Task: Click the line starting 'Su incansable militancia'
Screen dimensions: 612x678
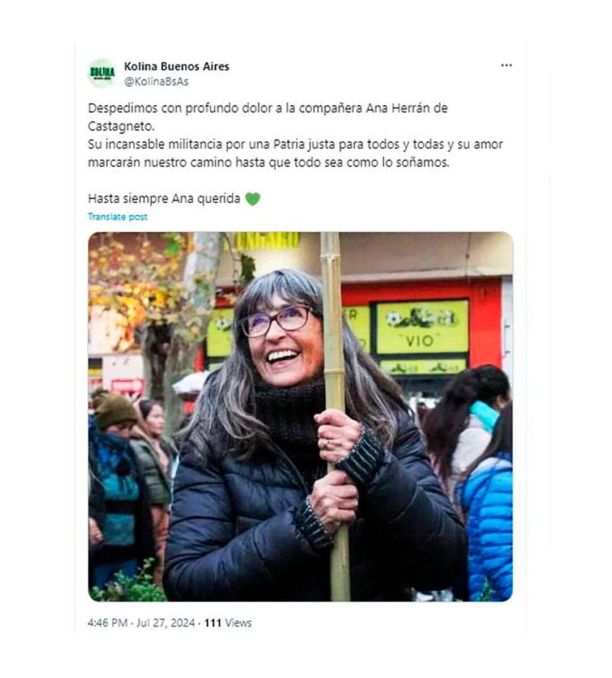Action: click(295, 144)
